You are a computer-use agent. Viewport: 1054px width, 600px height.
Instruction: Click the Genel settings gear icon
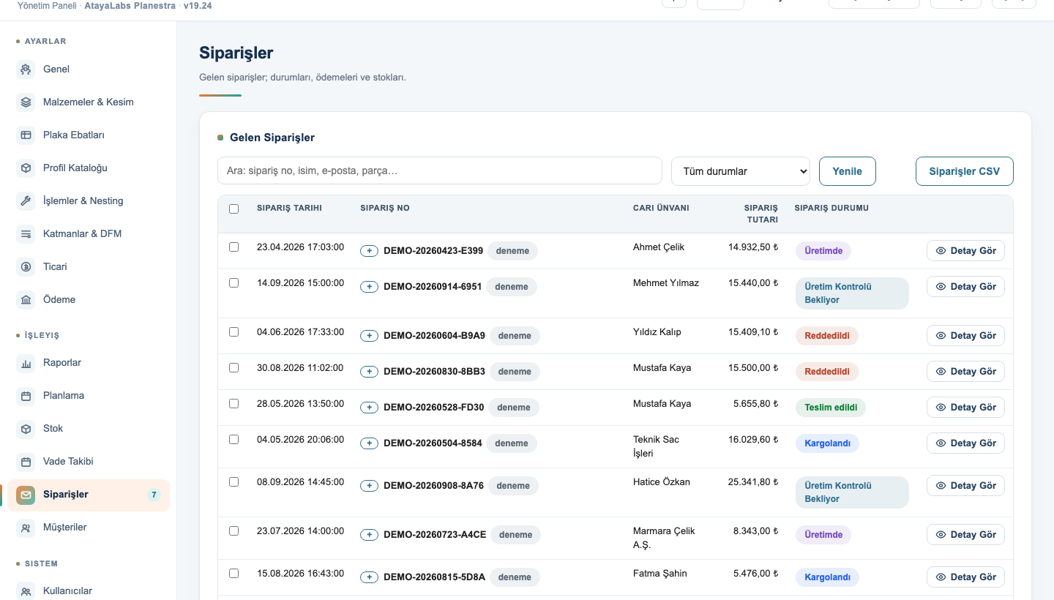(x=26, y=70)
